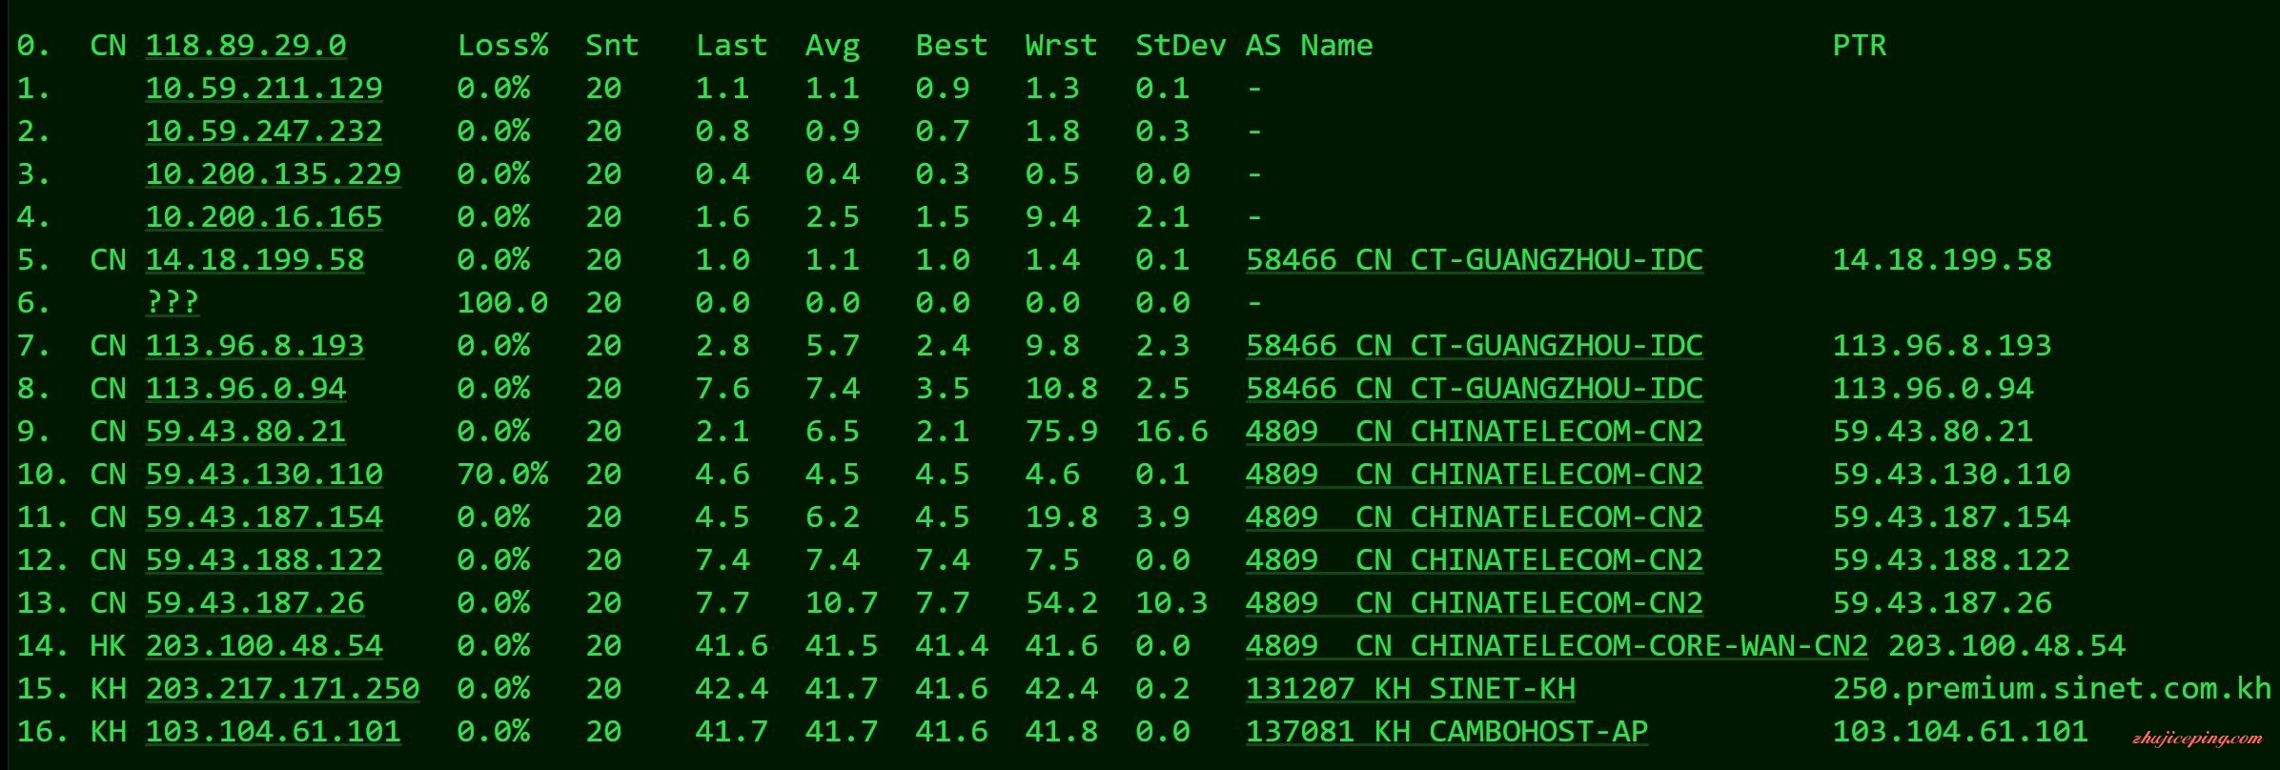This screenshot has width=2280, height=770.
Task: Click hop 1 address 10.59.211.129
Action: click(264, 89)
